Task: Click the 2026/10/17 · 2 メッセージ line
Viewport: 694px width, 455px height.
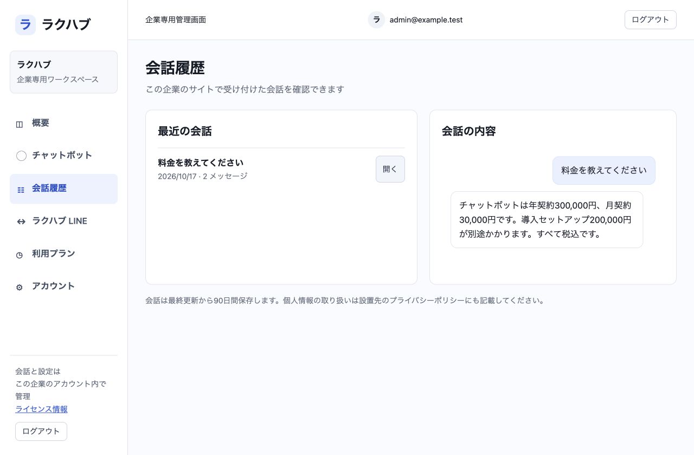Action: click(x=203, y=176)
